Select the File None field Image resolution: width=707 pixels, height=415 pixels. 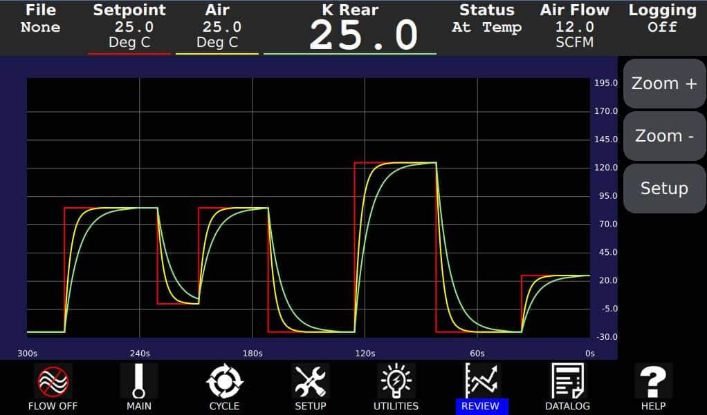tap(41, 27)
